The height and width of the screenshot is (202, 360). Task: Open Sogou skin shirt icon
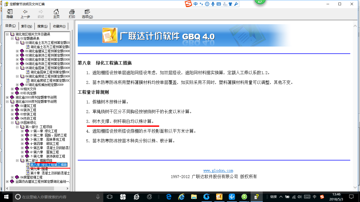[x=230, y=4]
